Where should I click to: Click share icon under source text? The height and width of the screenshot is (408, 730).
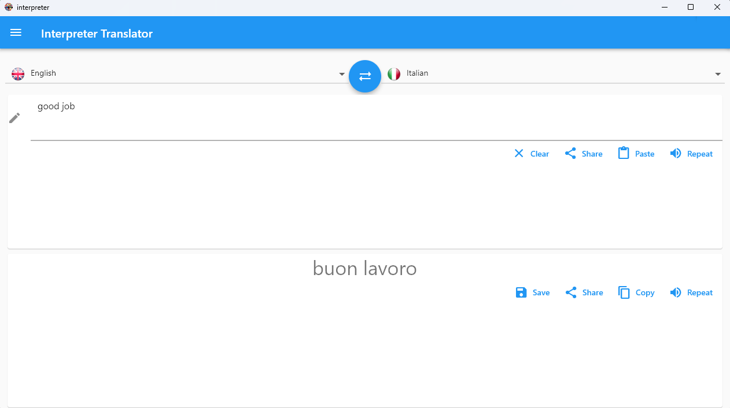570,154
